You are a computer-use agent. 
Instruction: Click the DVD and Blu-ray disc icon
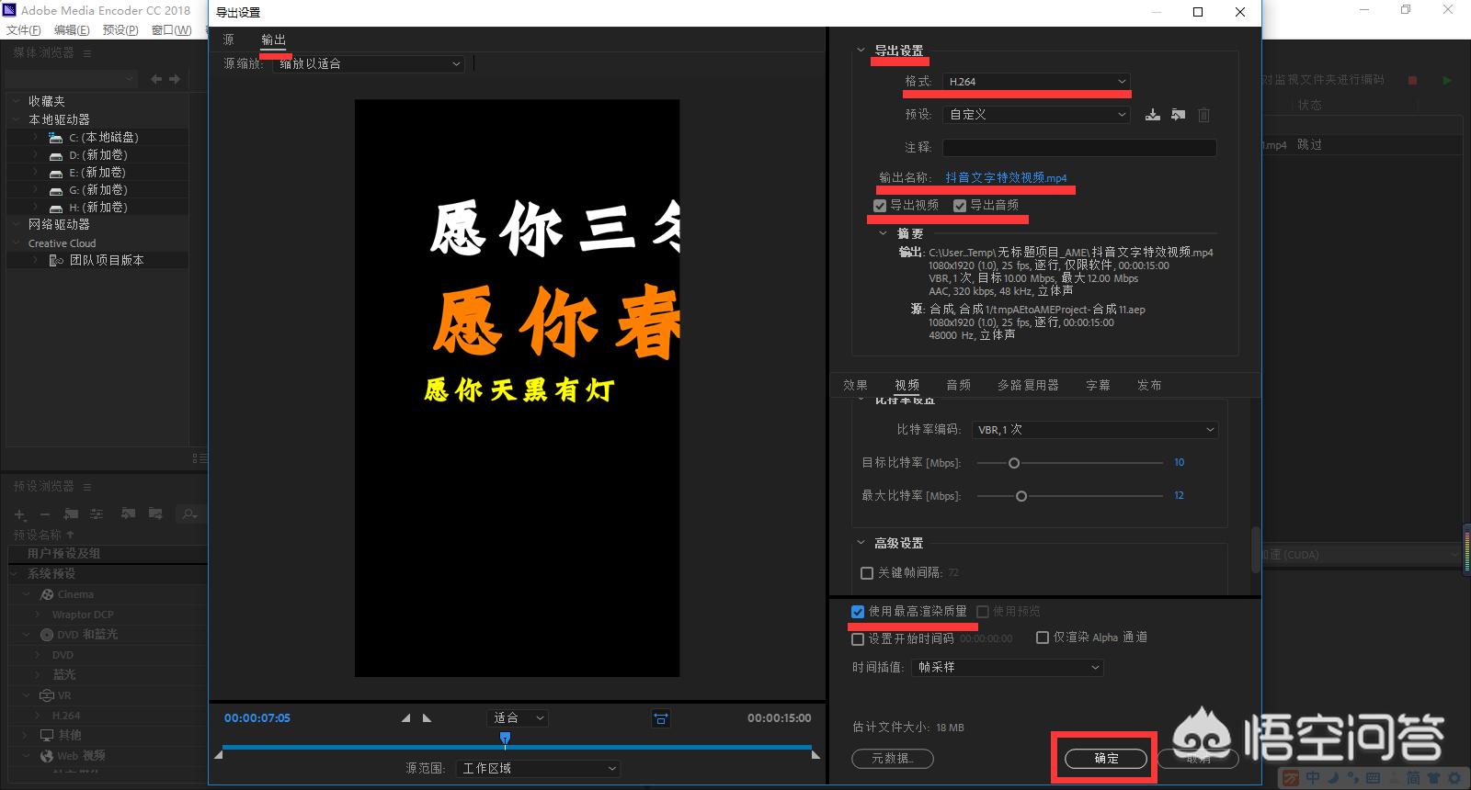pyautogui.click(x=47, y=635)
